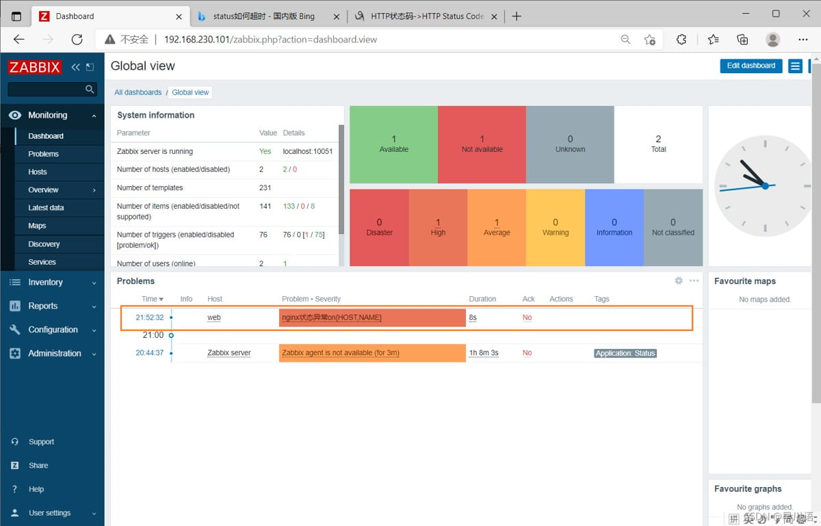Click the Global view breadcrumb

pos(190,92)
